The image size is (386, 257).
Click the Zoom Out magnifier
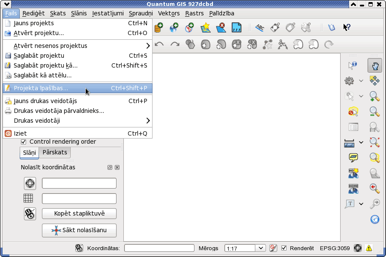(374, 112)
